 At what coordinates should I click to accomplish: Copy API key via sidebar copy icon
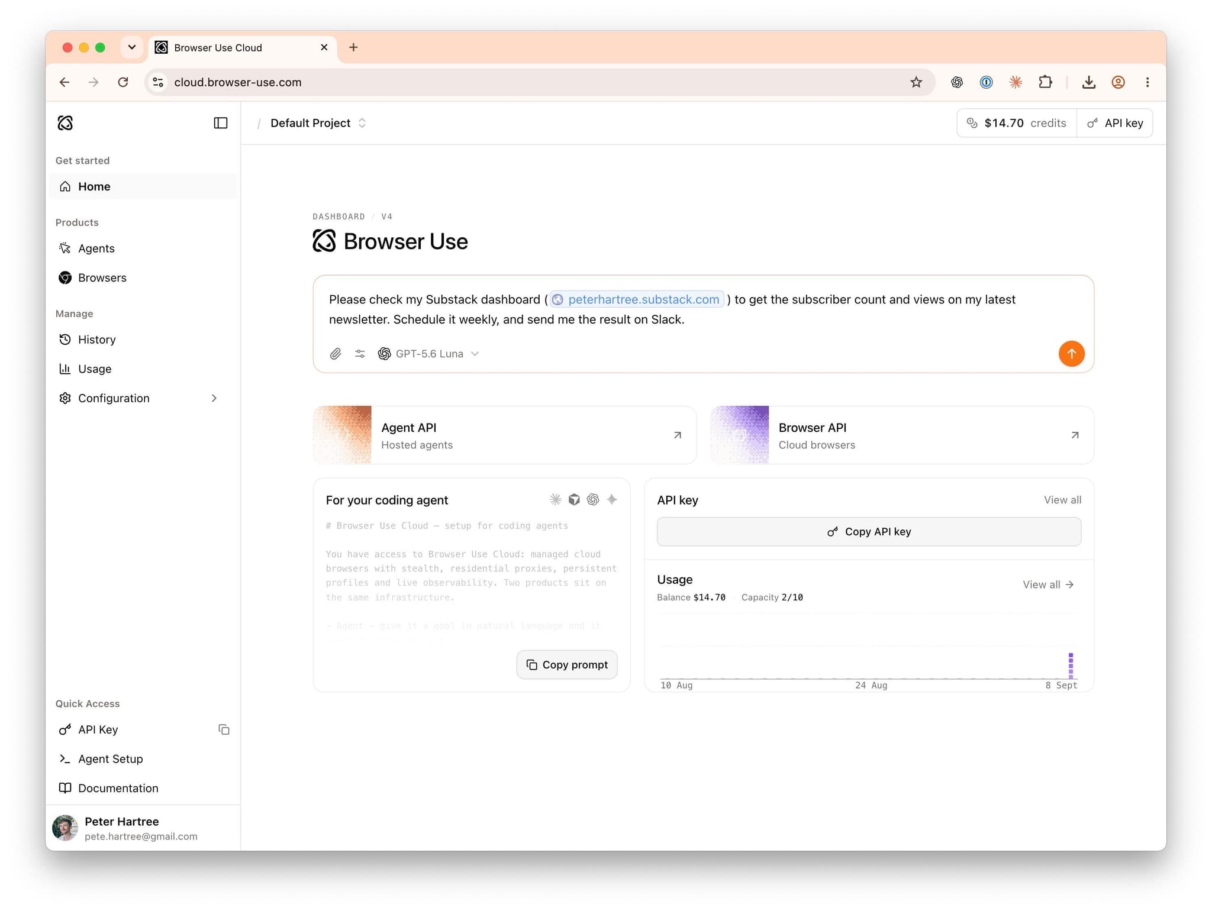pos(224,729)
